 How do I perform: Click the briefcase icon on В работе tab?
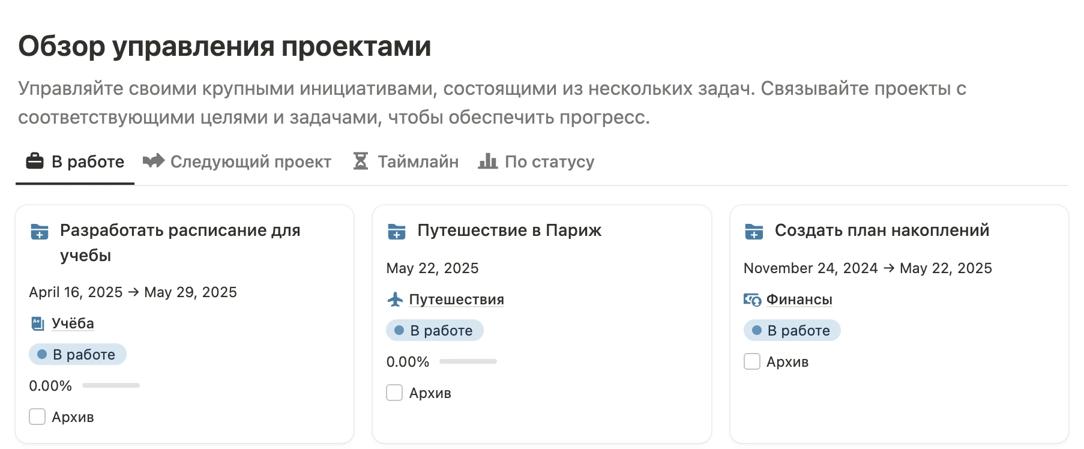[x=35, y=161]
